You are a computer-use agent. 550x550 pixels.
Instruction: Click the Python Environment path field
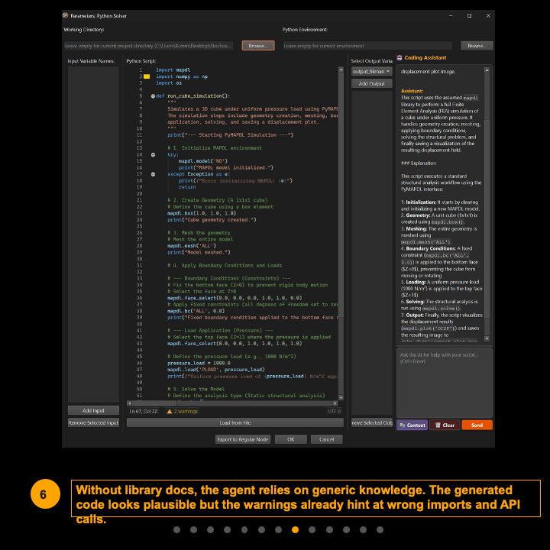click(x=367, y=46)
